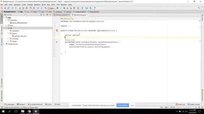Open the Structure side panel tab
The width and height of the screenshot is (204, 114).
pos(2,30)
